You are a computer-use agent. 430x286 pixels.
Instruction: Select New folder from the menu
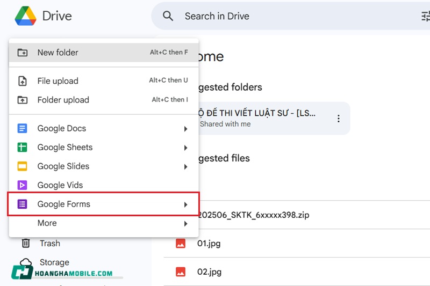pos(58,53)
